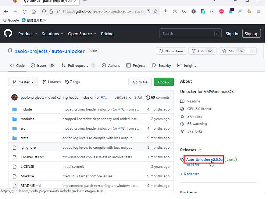Click the padlock site info icon
The image size is (268, 199).
point(51,11)
